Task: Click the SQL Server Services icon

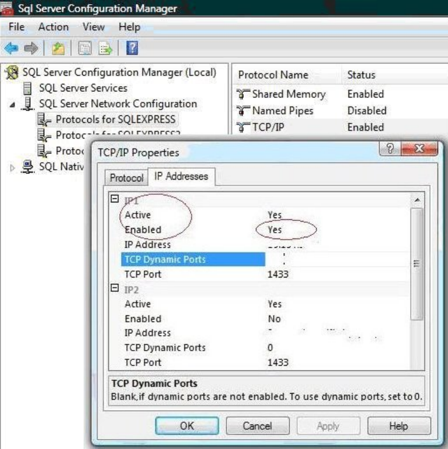Action: click(x=27, y=88)
